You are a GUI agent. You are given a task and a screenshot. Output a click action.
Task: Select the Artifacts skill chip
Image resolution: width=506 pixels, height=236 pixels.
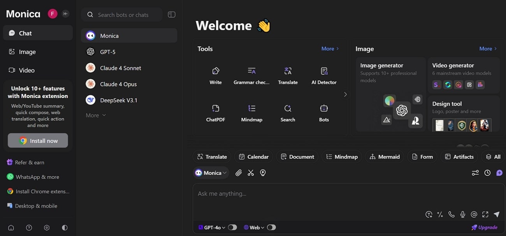[459, 157]
